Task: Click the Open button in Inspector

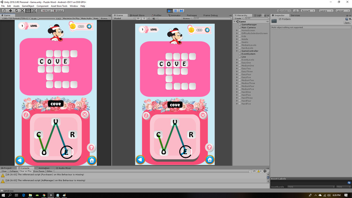Action: [x=347, y=23]
